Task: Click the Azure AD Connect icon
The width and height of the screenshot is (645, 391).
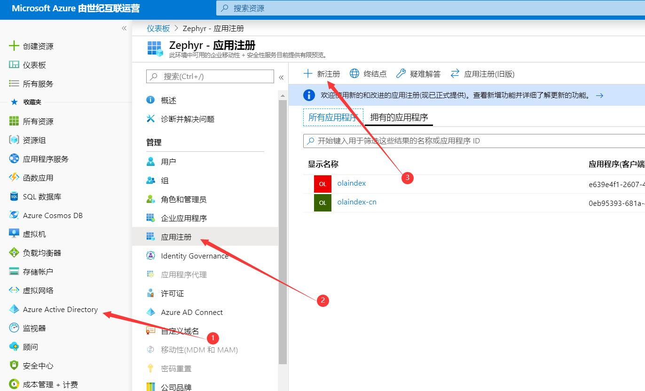Action: 150,312
